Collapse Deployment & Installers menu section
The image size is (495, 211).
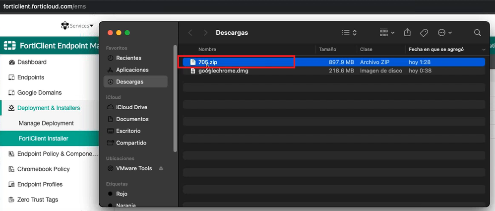click(50, 108)
